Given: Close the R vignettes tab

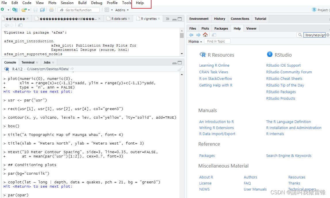Looking at the screenshot, I should point(159,19).
